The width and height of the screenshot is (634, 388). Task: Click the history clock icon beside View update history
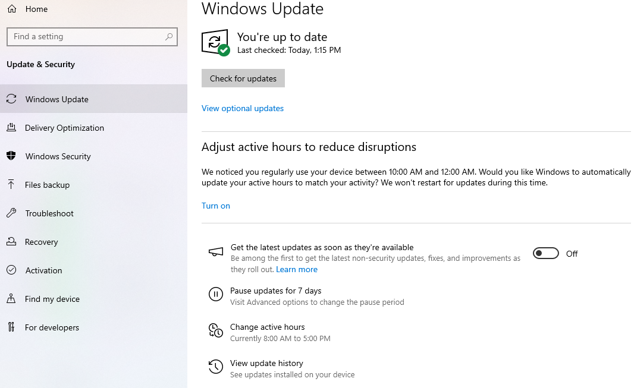(215, 367)
